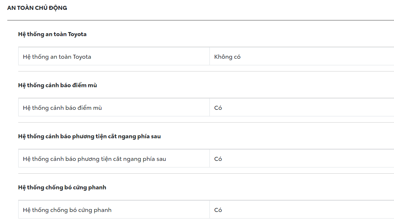Click the word "Toyota" in the table row label

click(x=82, y=57)
